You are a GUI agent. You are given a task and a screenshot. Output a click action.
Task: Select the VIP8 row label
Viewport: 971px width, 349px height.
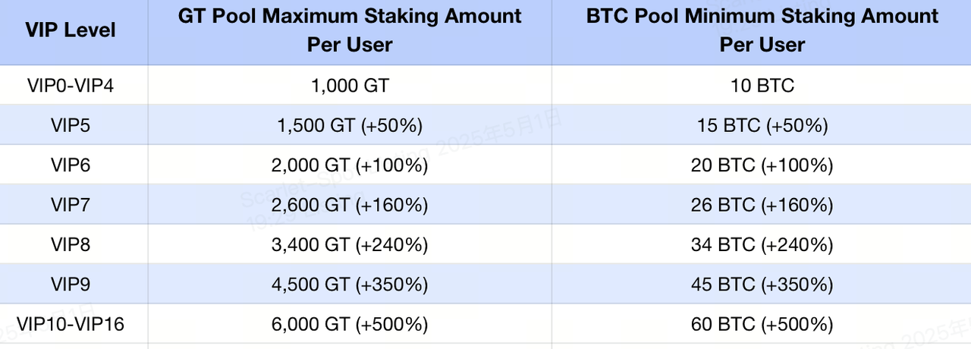[x=71, y=244]
